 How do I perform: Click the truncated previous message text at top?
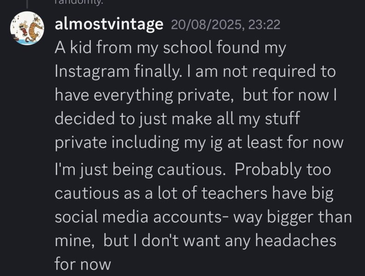(x=78, y=2)
